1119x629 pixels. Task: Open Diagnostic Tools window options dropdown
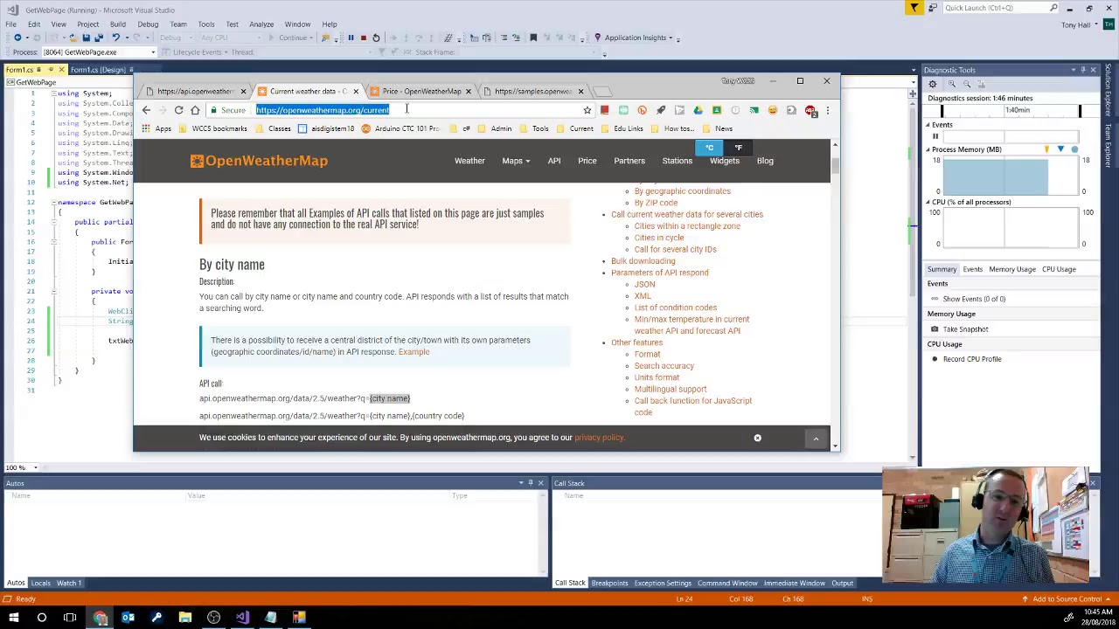pos(1073,70)
